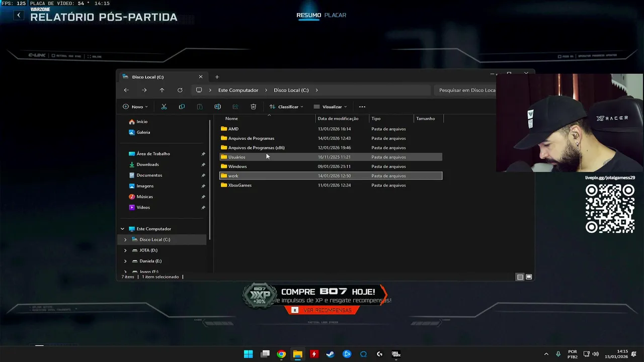644x362 pixels.
Task: Open Músicas quick access folder
Action: (x=144, y=197)
